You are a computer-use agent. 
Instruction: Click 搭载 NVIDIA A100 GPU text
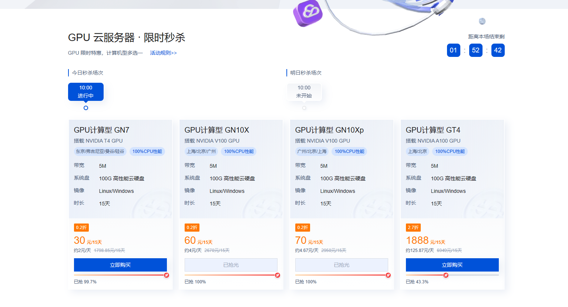[433, 141]
